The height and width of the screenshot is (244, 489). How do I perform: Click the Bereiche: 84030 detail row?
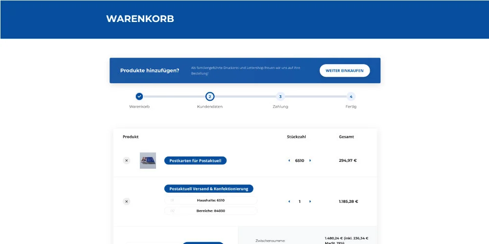coord(211,211)
